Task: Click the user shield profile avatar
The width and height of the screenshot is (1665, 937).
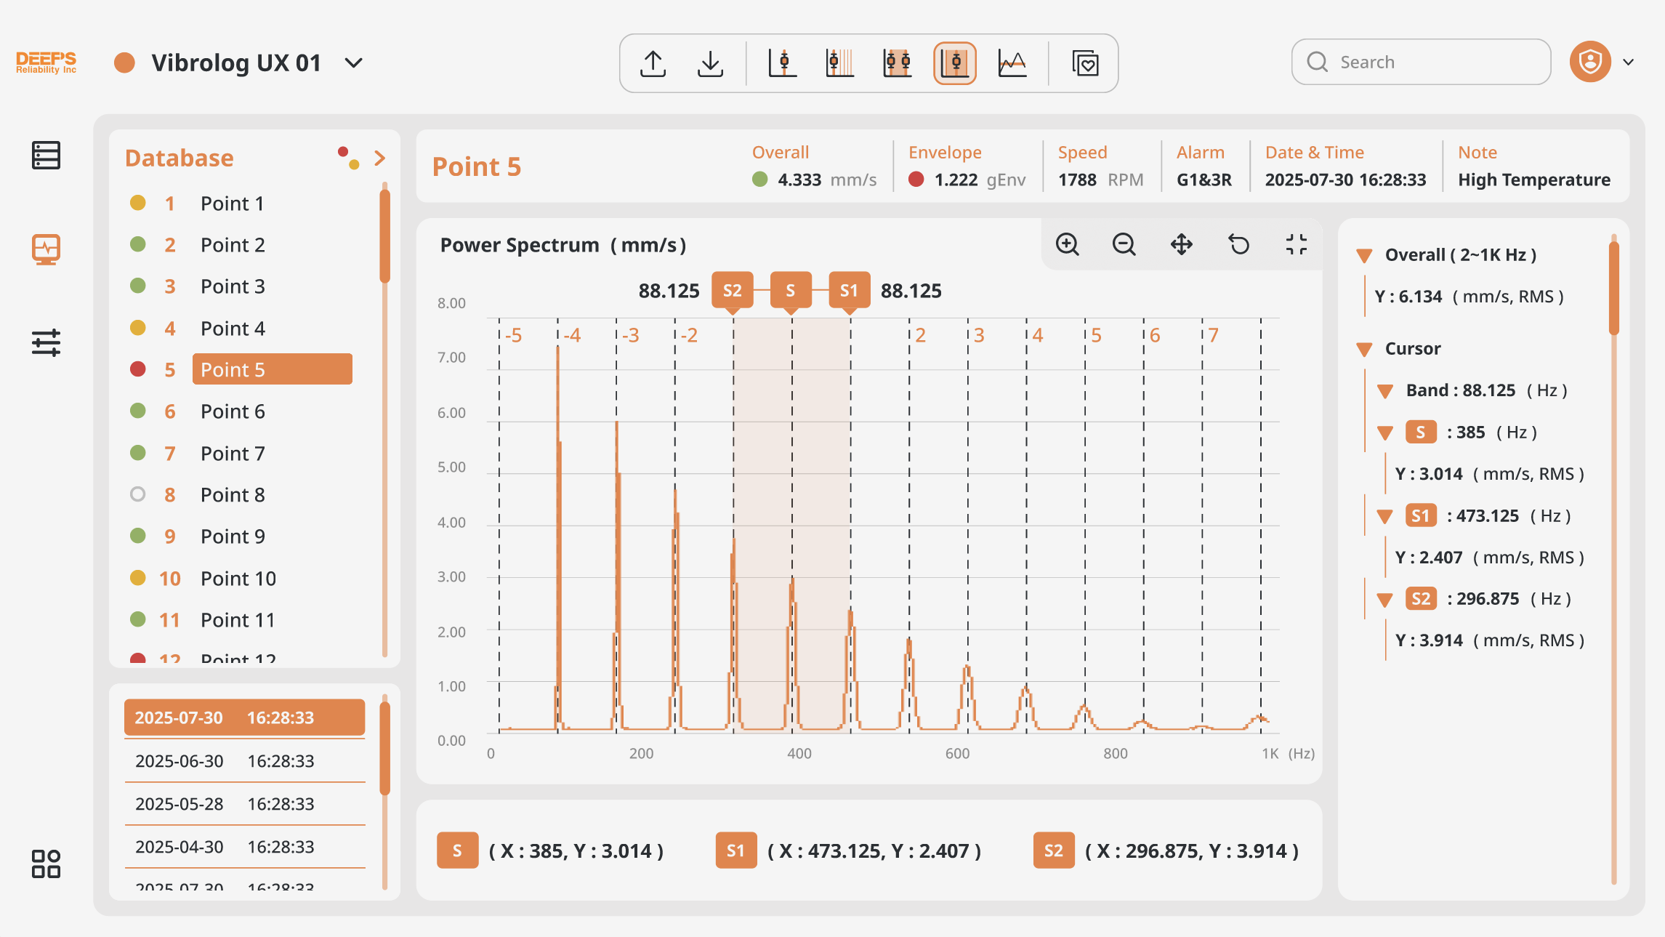Action: (1590, 62)
